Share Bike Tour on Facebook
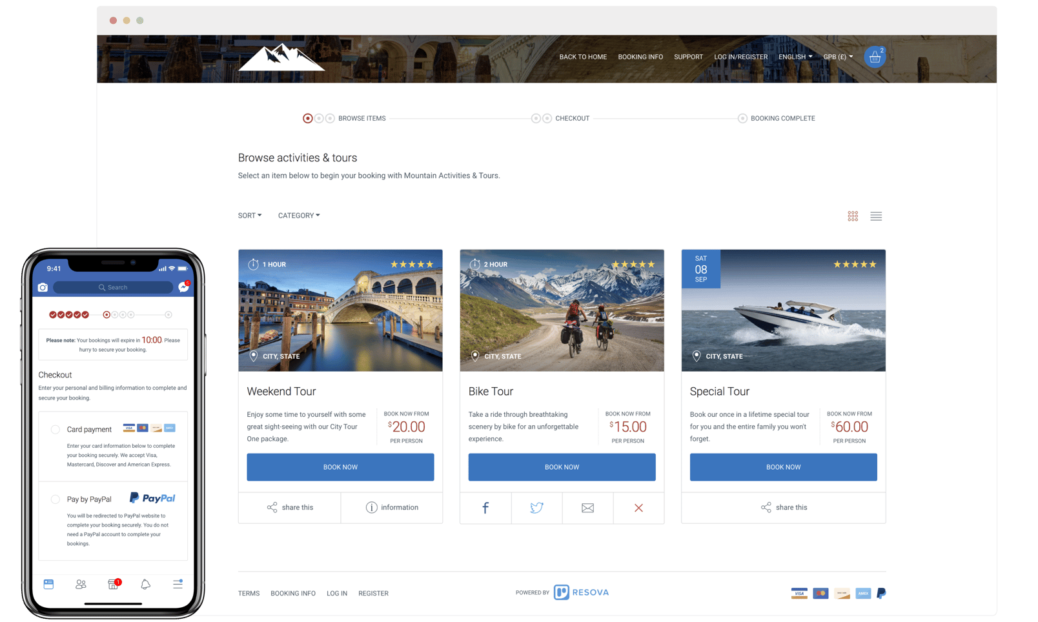Screen dimensions: 1038x622 pos(485,508)
